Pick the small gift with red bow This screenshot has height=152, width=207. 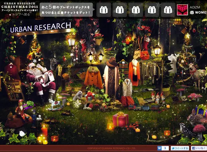click(x=90, y=97)
